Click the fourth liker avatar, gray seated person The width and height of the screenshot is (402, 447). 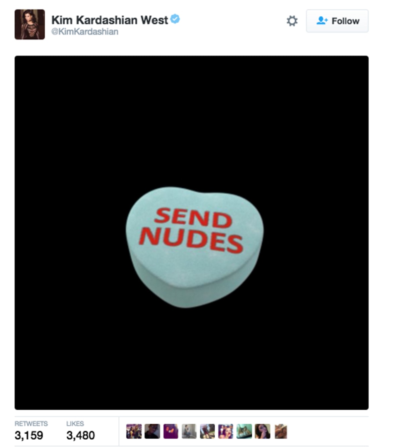[189, 431]
